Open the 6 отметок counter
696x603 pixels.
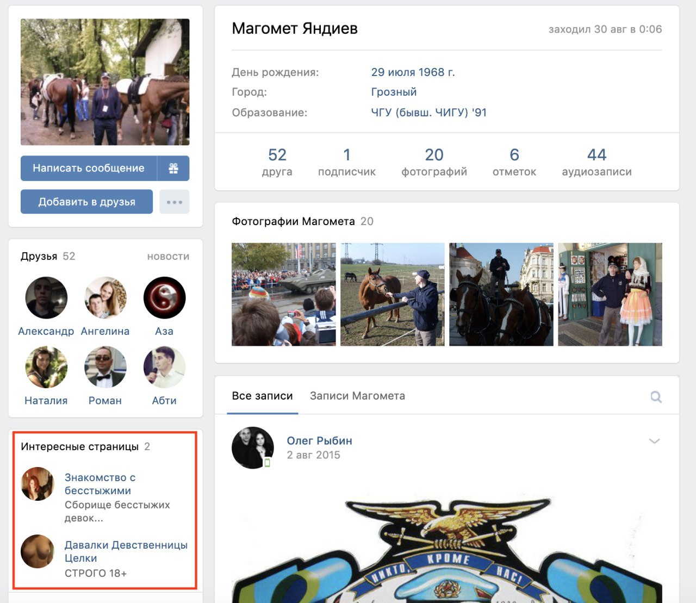click(x=514, y=162)
